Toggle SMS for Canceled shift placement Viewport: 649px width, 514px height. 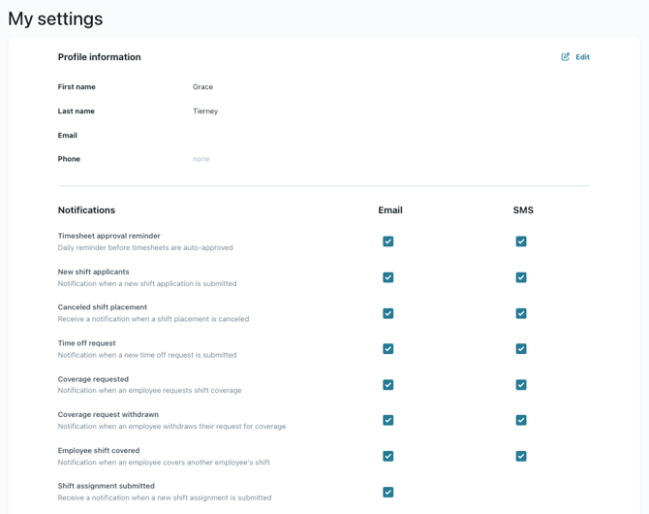click(x=521, y=313)
